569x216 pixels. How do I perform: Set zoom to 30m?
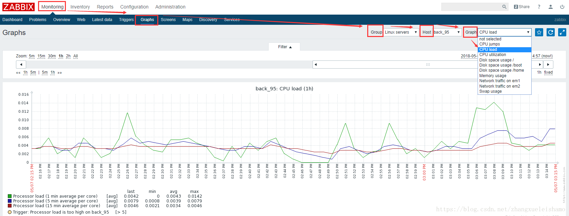click(52, 56)
